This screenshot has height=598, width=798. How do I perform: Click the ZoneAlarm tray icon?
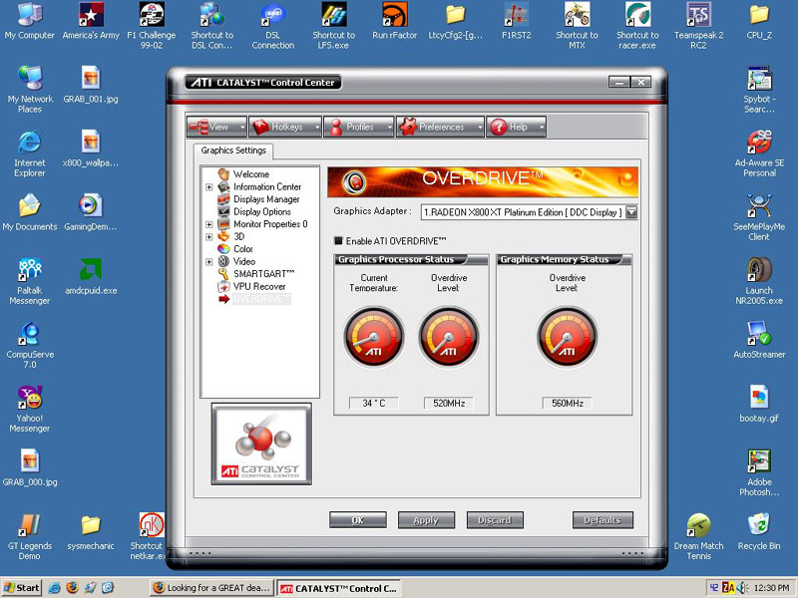click(x=728, y=588)
